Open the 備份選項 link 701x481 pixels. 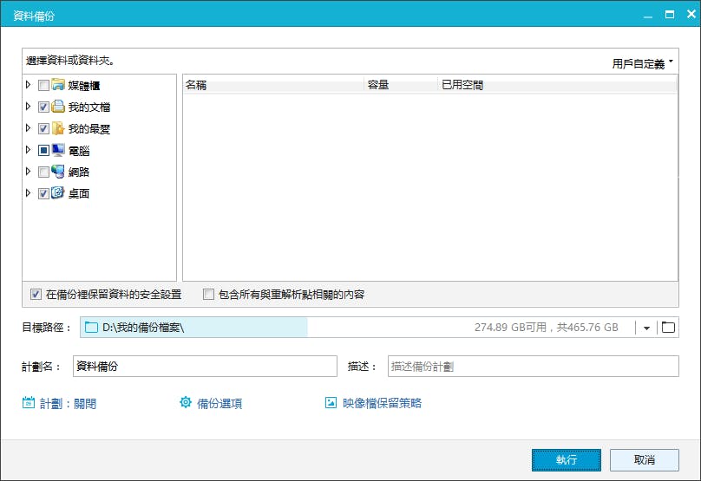[219, 404]
